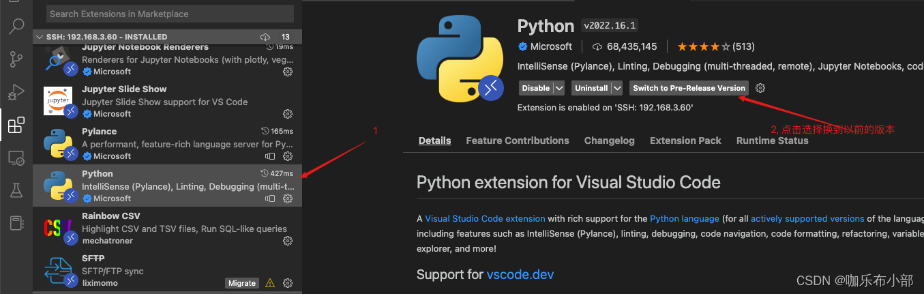Switch to the Changelog tab

click(610, 141)
